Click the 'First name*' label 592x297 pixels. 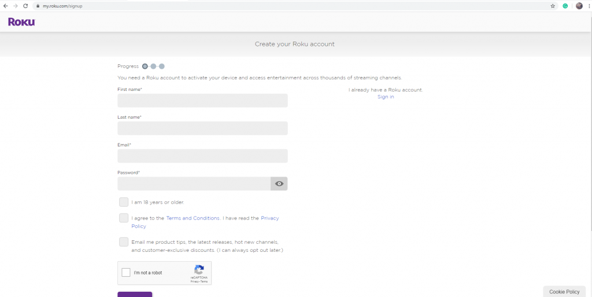[130, 90]
